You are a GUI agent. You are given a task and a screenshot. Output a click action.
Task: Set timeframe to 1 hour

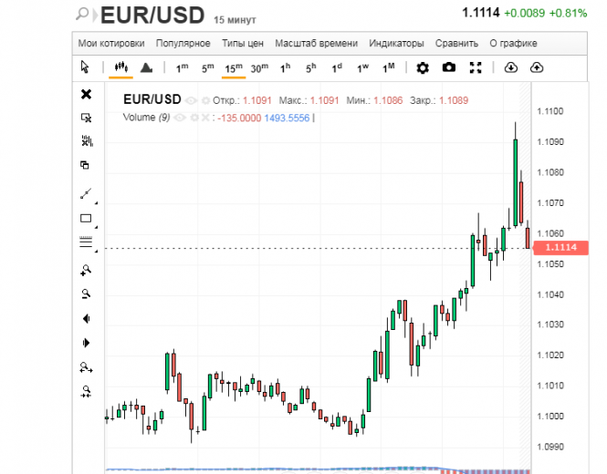pos(285,68)
